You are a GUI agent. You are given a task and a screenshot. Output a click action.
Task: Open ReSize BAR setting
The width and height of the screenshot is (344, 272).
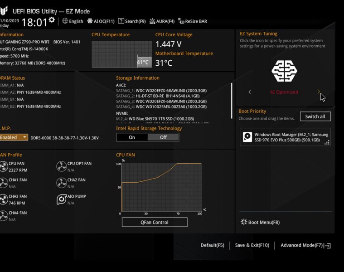coord(193,21)
